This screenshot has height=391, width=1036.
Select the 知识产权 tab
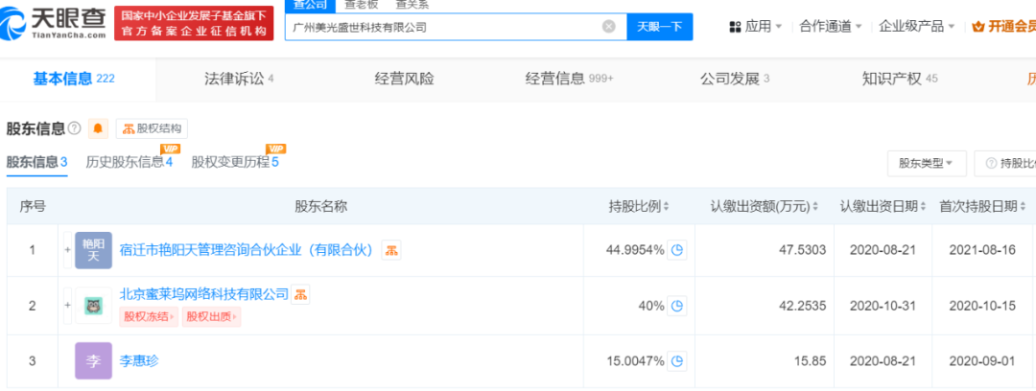pos(900,79)
